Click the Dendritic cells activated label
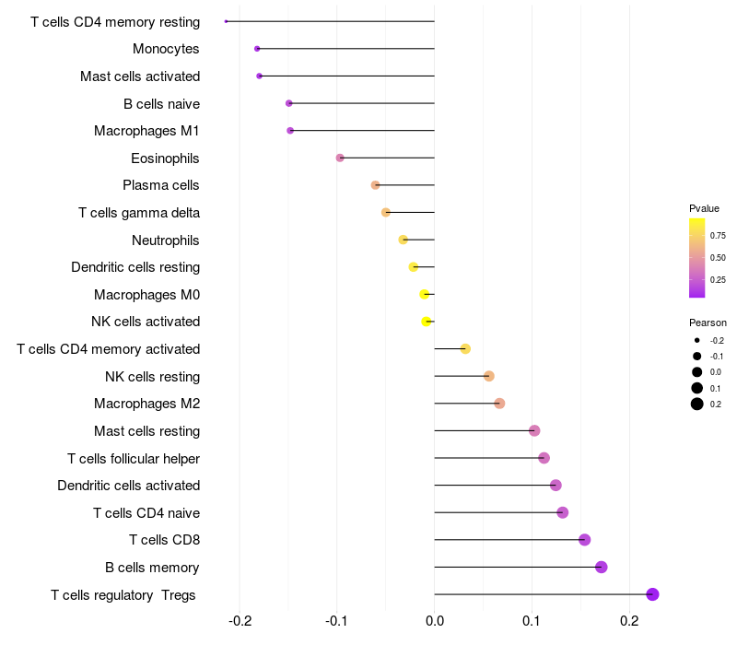Image resolution: width=737 pixels, height=645 pixels. click(129, 486)
